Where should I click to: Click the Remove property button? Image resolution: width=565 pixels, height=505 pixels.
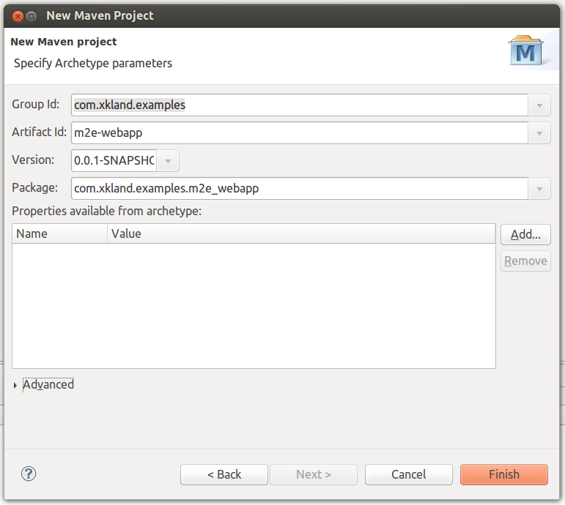tap(525, 261)
